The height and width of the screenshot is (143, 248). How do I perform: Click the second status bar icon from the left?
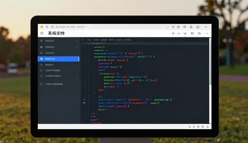click(194, 127)
